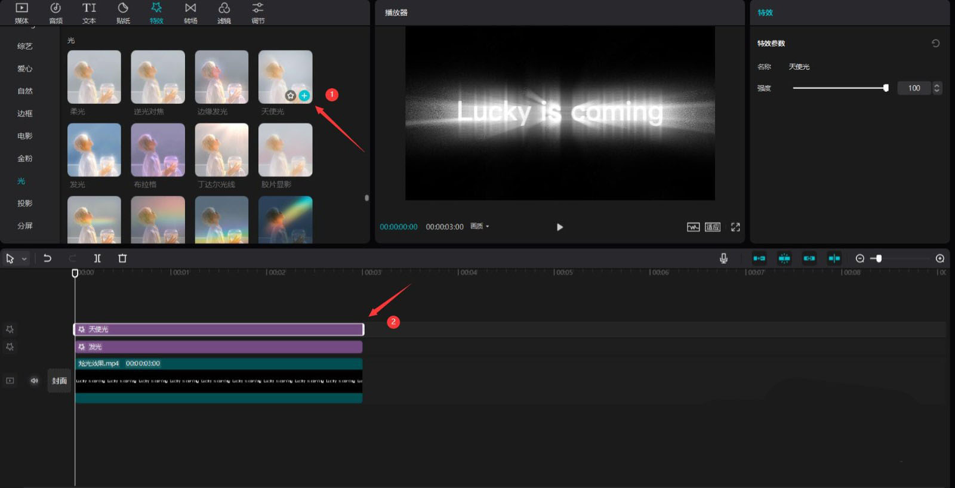955x488 pixels.
Task: Add the 天使光 effect with plus icon
Action: (x=304, y=95)
